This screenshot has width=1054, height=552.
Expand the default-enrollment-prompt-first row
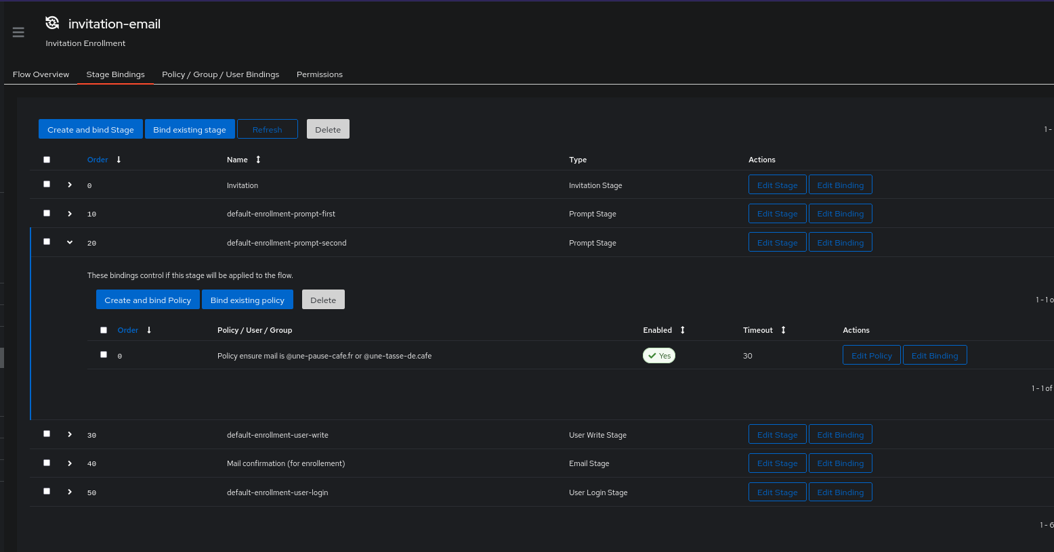tap(70, 214)
